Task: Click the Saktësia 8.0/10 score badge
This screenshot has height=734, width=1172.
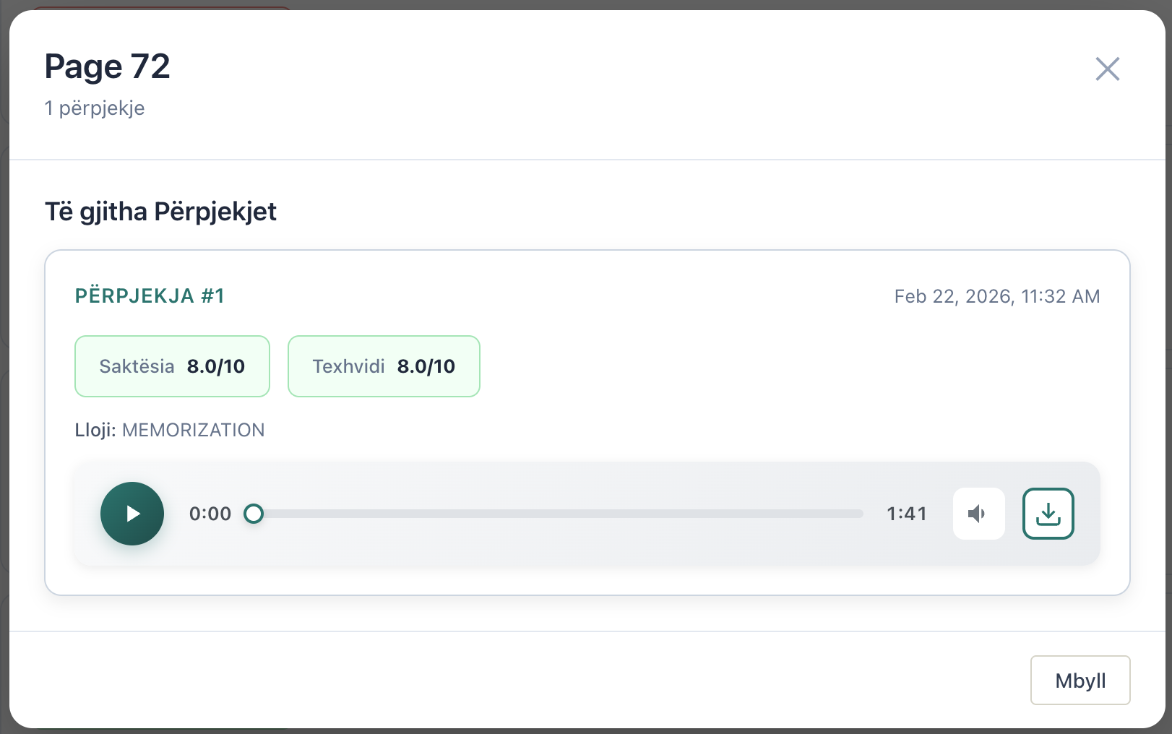Action: (x=172, y=366)
